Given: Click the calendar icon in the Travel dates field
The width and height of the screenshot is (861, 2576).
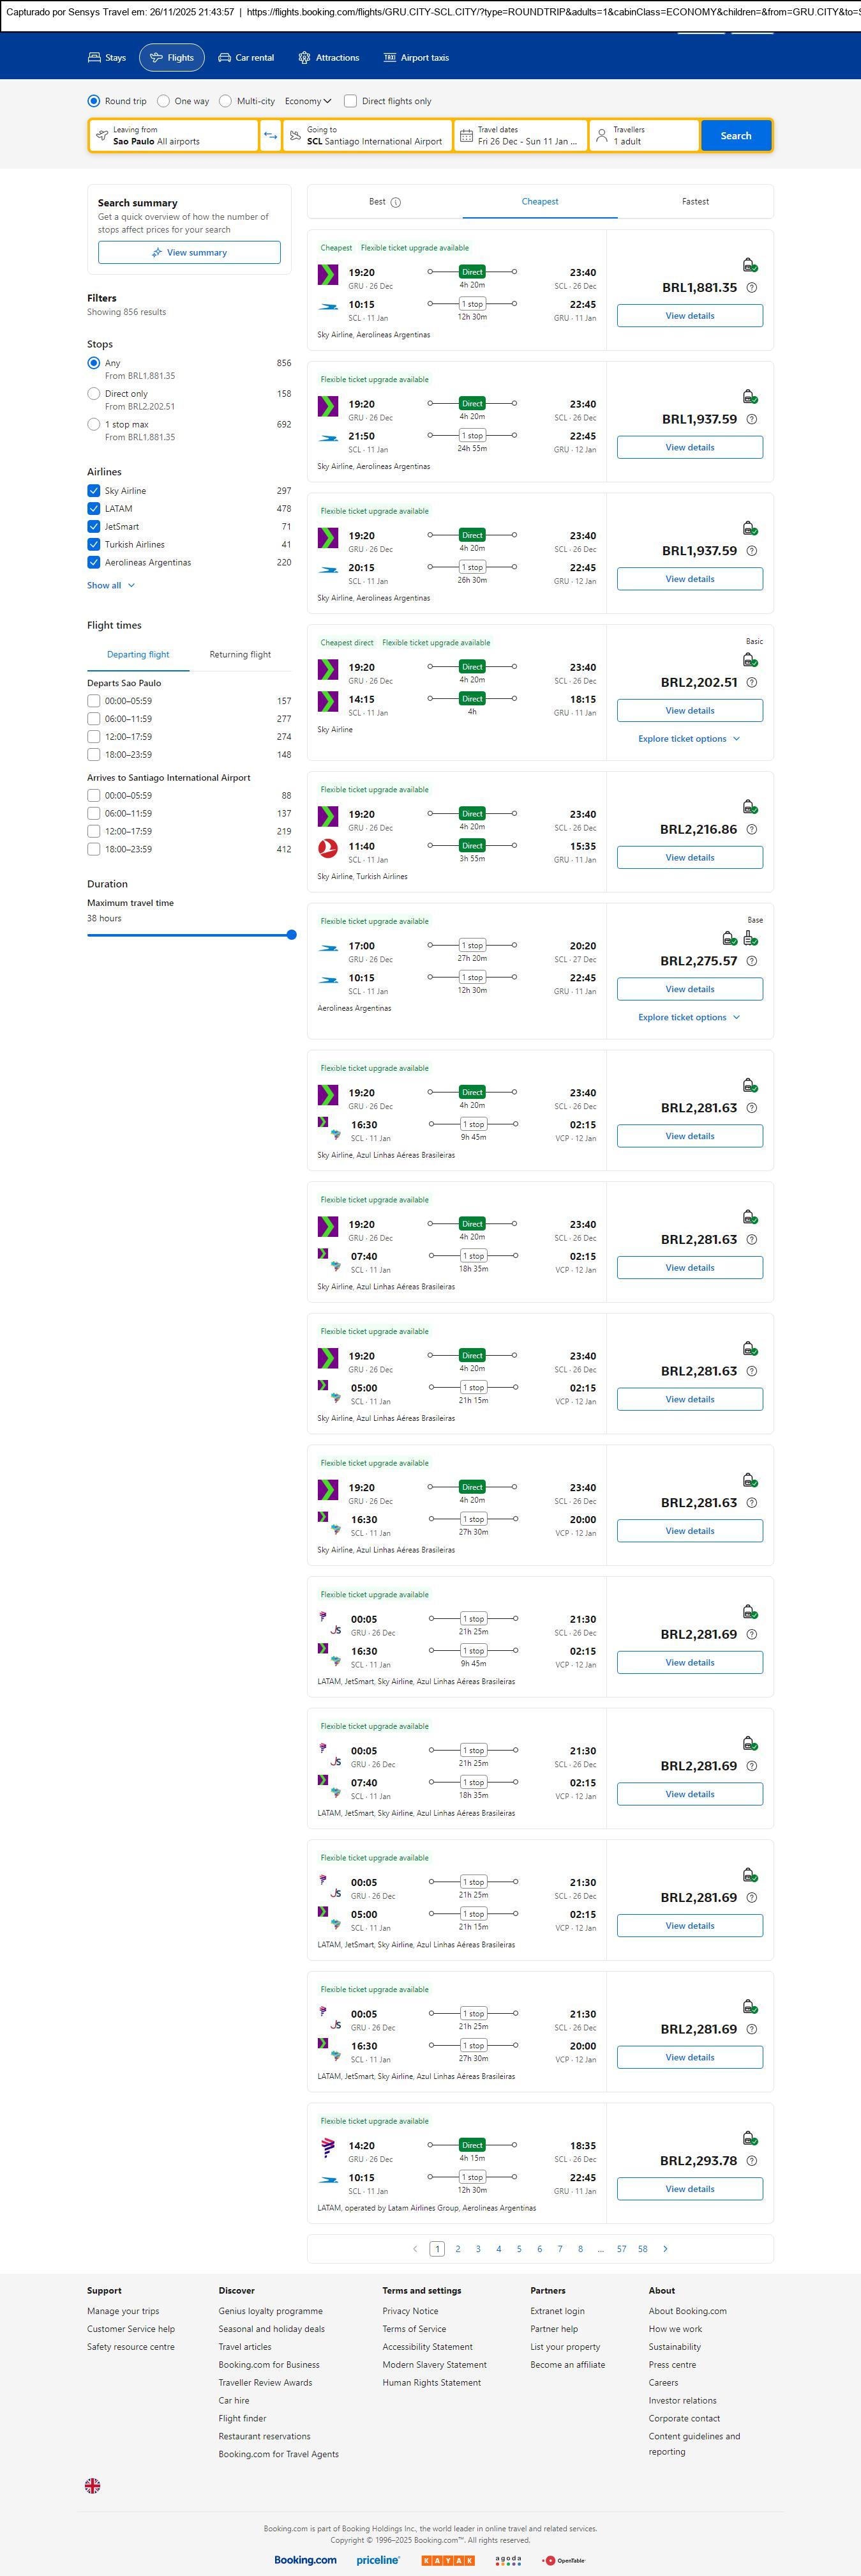Looking at the screenshot, I should [465, 136].
